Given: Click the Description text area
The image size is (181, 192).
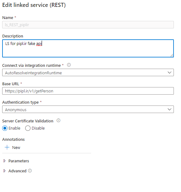Looking at the screenshot, I should 88,48.
